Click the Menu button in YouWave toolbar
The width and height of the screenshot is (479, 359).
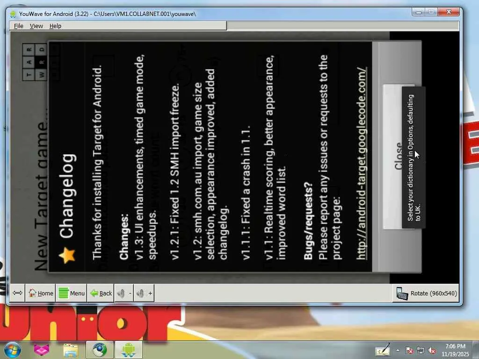pos(71,293)
